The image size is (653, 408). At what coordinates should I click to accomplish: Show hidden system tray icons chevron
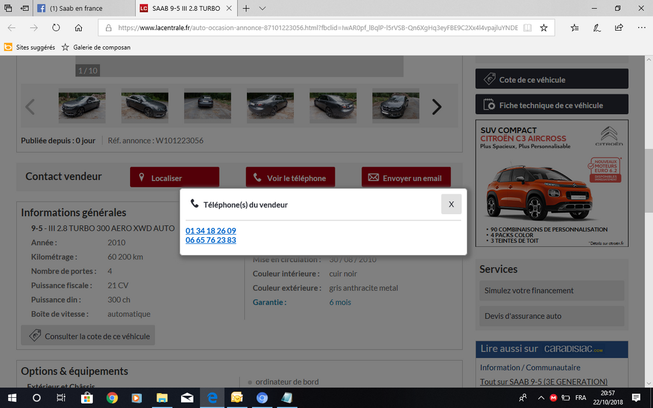coord(541,398)
